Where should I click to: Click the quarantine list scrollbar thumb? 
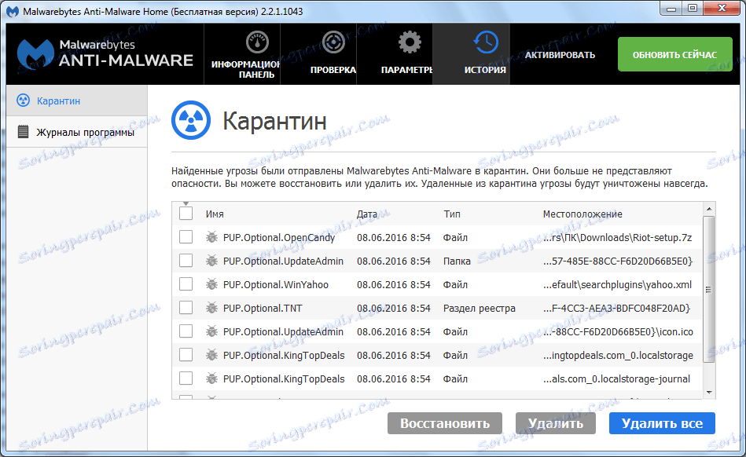click(709, 289)
